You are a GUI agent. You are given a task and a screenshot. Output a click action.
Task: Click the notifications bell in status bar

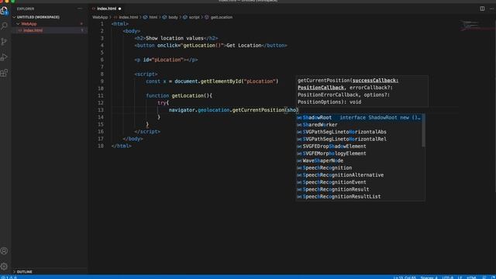pyautogui.click(x=493, y=277)
